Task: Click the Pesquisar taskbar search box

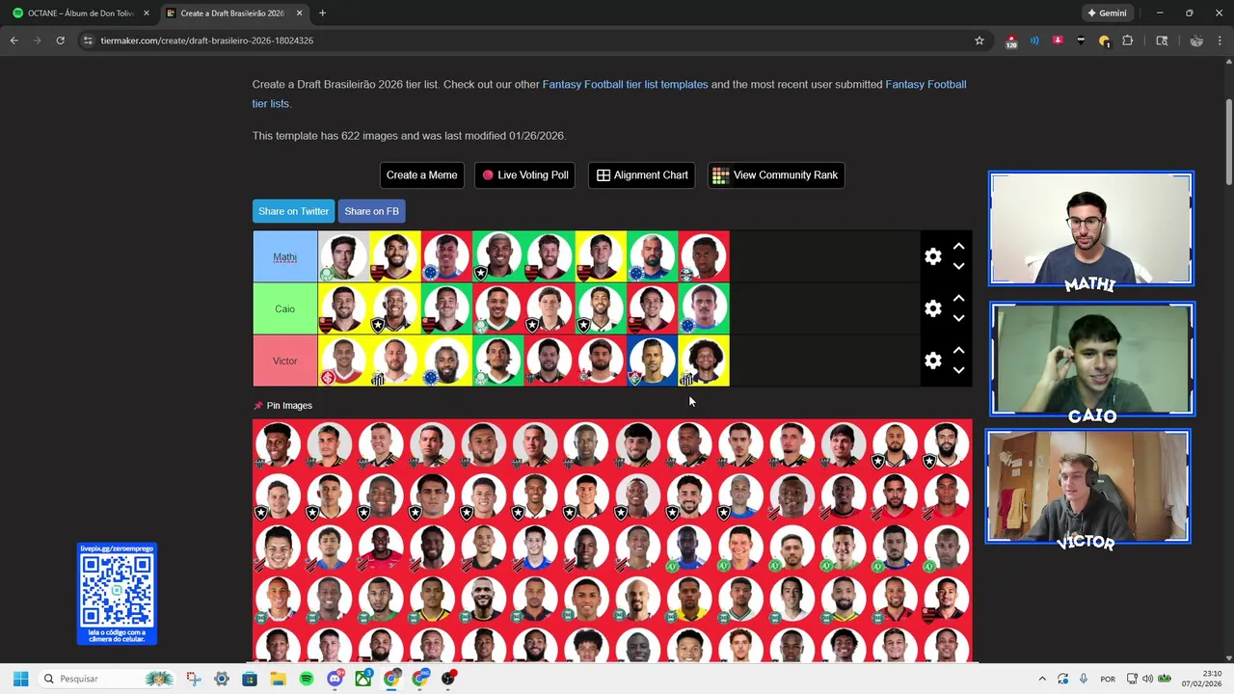Action: pyautogui.click(x=106, y=679)
